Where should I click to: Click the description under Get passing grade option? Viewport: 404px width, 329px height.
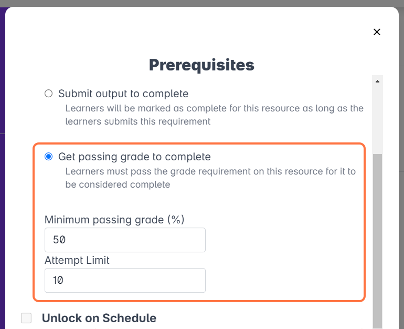tap(210, 178)
